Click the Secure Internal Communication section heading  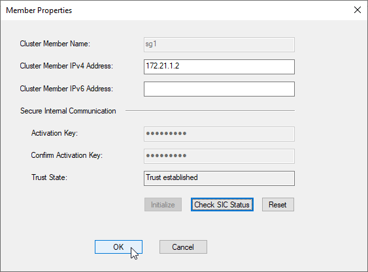(x=68, y=111)
